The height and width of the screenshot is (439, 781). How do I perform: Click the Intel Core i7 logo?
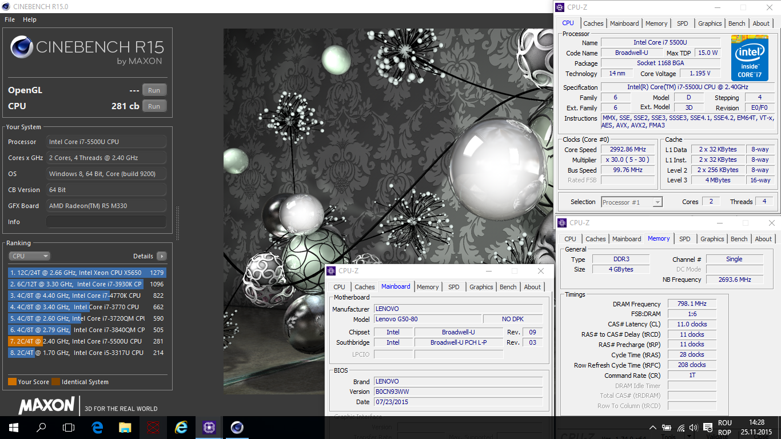point(750,58)
